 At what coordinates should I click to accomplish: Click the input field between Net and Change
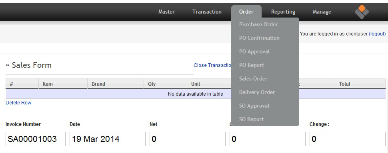click(268, 139)
